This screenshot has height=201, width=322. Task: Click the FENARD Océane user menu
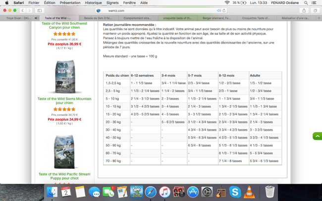pos(285,2)
